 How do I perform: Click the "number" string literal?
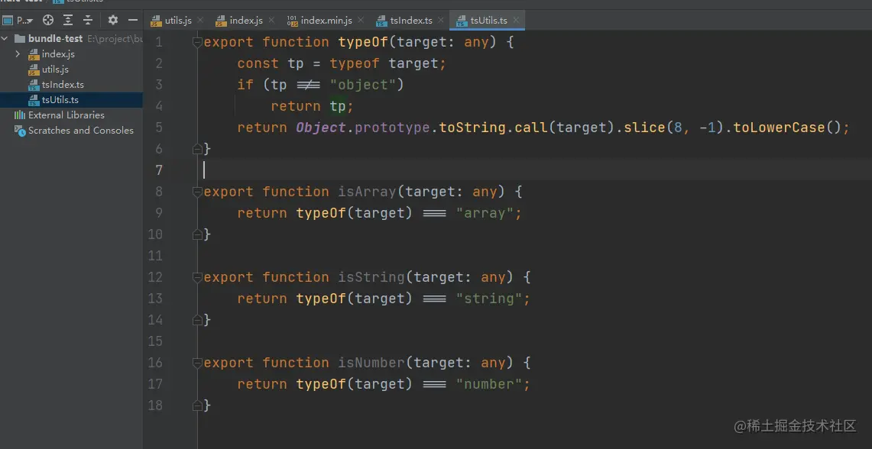489,384
